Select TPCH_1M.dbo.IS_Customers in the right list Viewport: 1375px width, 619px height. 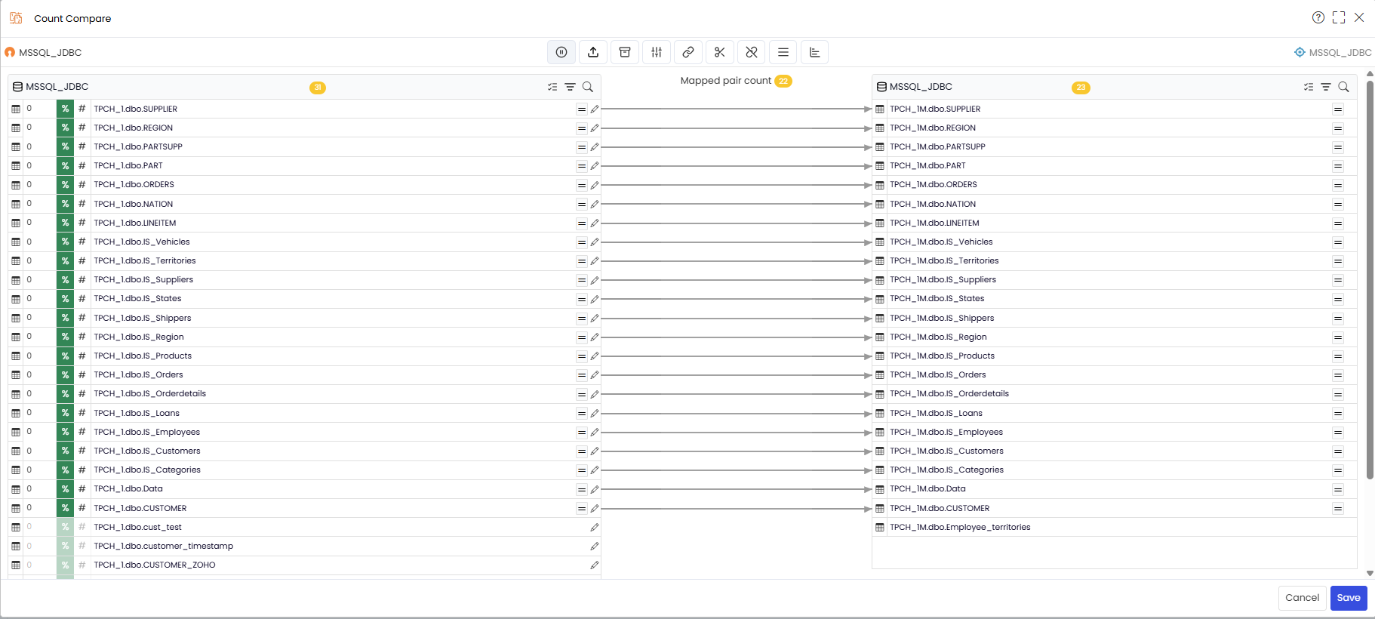tap(946, 451)
